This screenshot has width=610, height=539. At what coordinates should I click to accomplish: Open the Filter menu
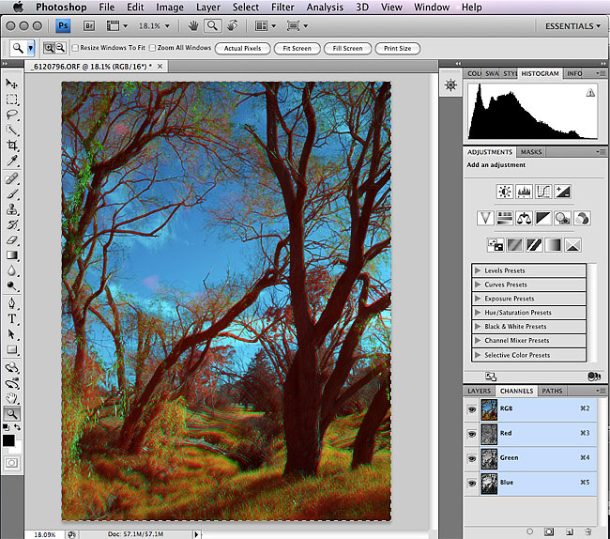(282, 8)
